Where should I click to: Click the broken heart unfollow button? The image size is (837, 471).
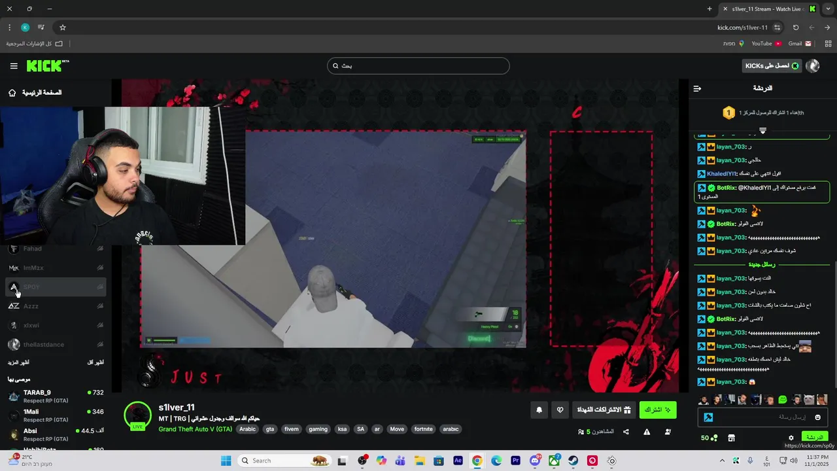[560, 410]
